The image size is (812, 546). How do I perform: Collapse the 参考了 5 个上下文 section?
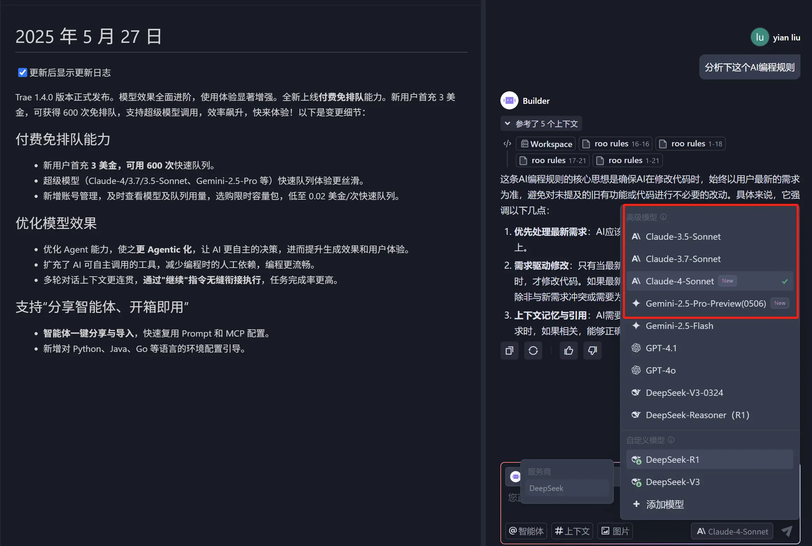coord(541,124)
